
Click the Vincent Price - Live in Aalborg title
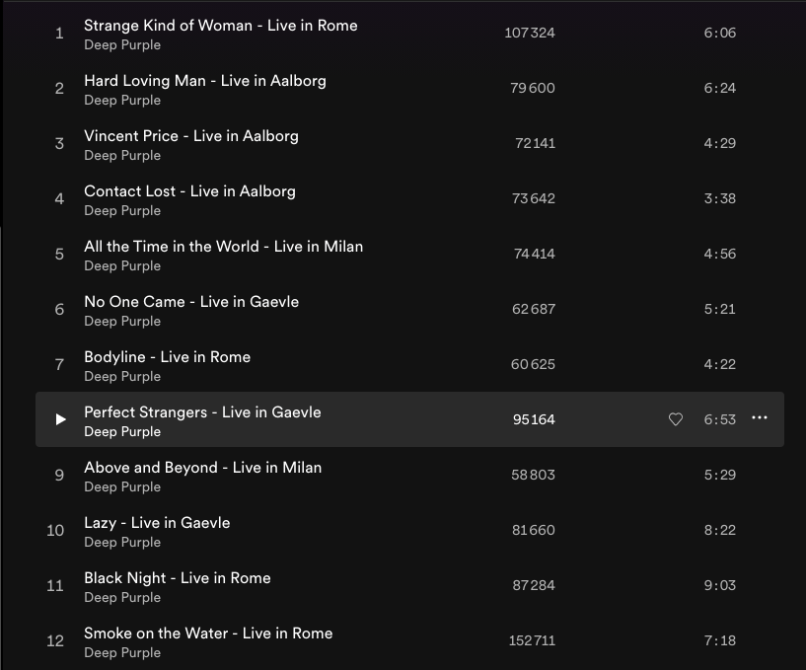pyautogui.click(x=190, y=135)
